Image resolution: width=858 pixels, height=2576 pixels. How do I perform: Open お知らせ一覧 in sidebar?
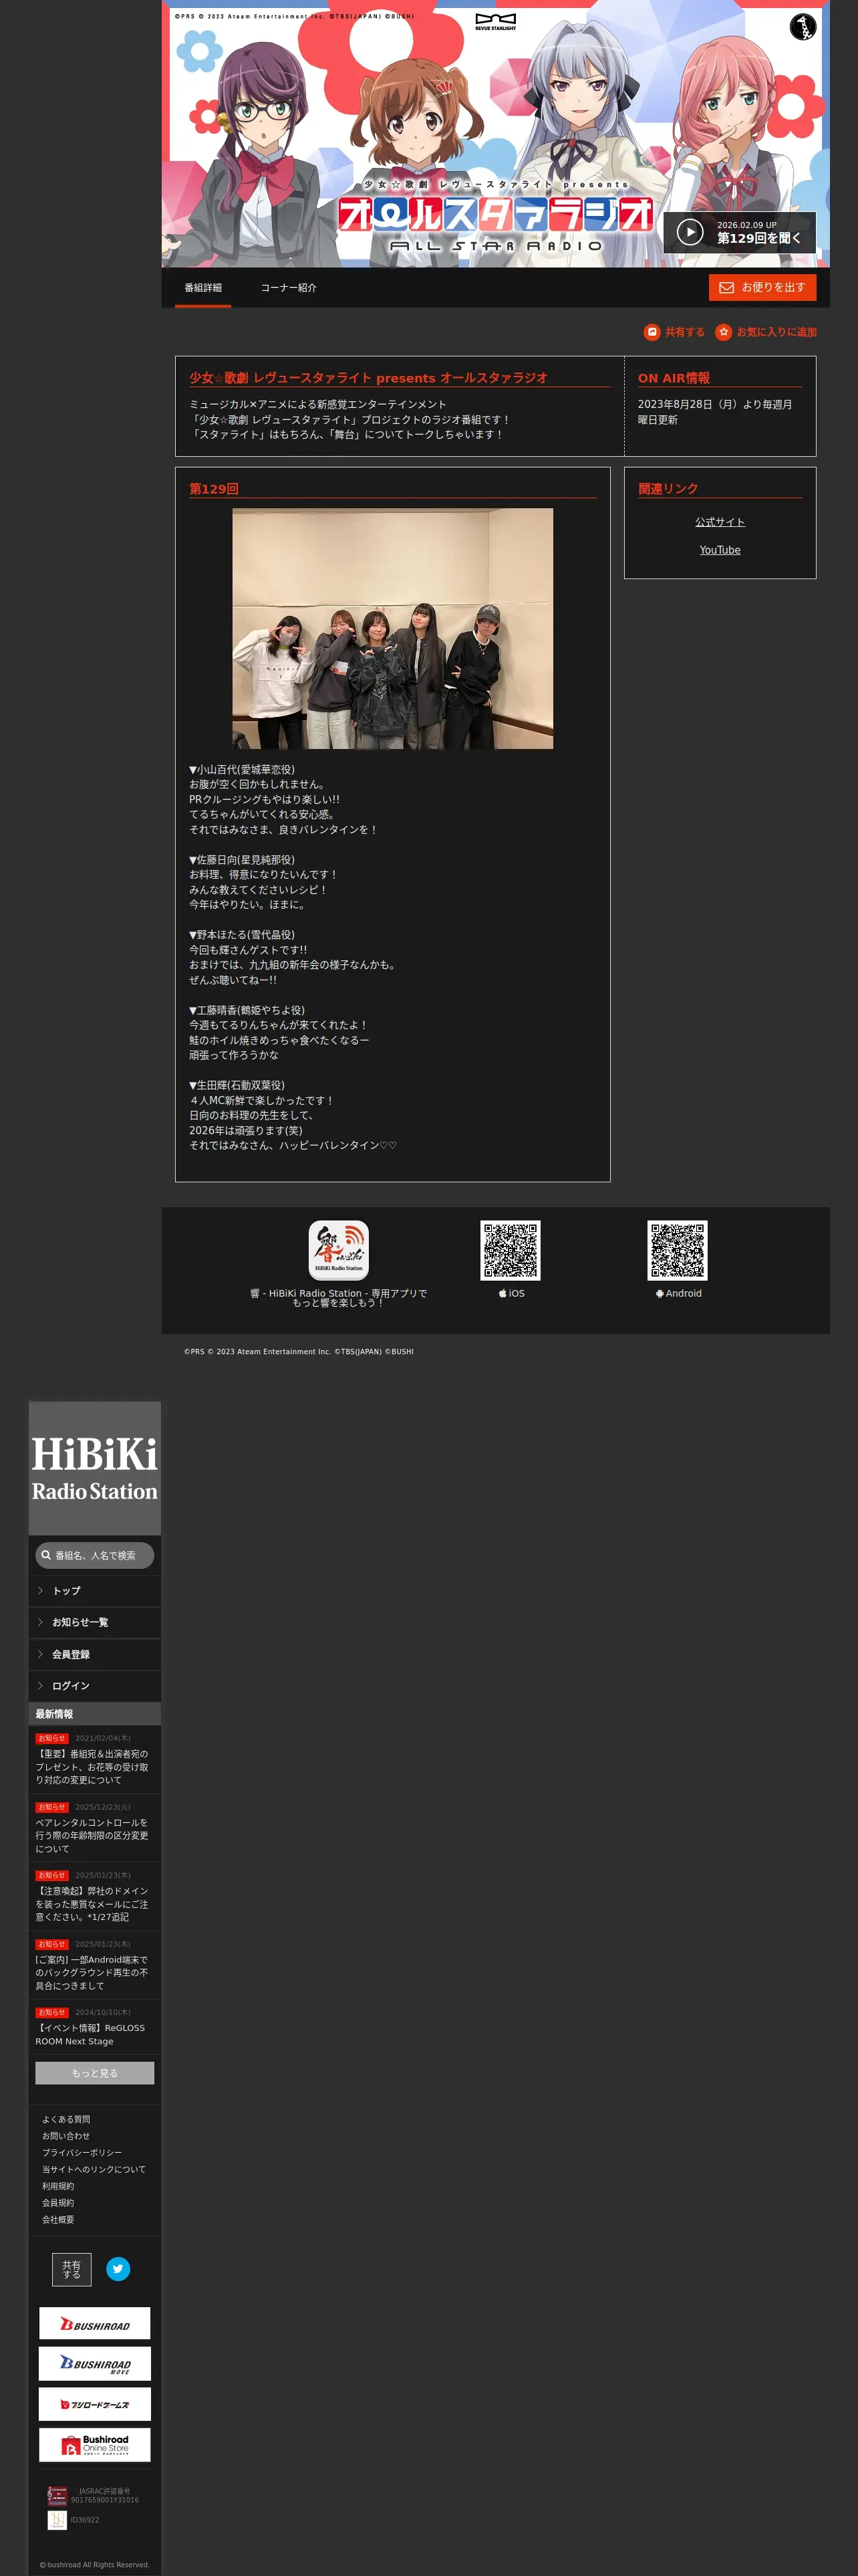click(x=95, y=1622)
